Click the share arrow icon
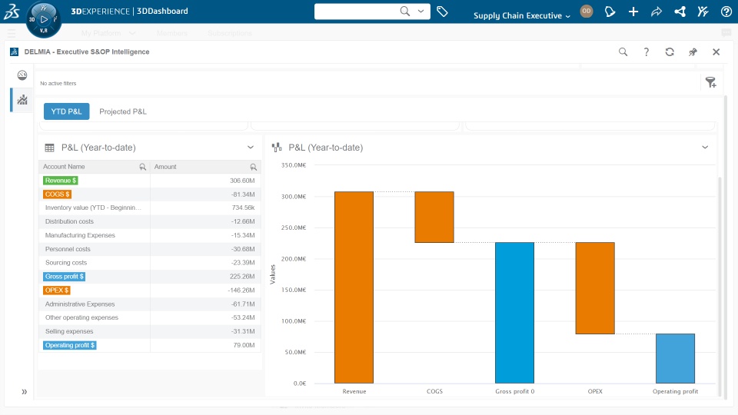Viewport: 738px width, 415px height. pos(656,12)
